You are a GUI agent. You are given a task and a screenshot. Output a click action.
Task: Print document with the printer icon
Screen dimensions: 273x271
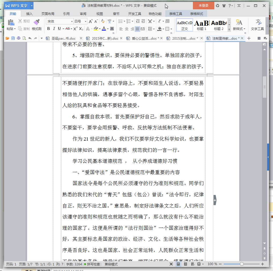[19, 38]
